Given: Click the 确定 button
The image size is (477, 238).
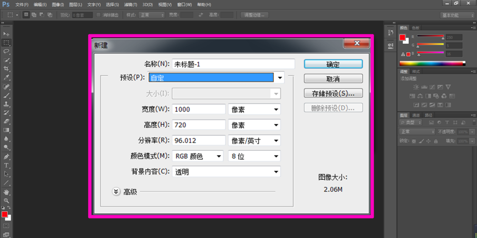Looking at the screenshot, I should pos(333,64).
